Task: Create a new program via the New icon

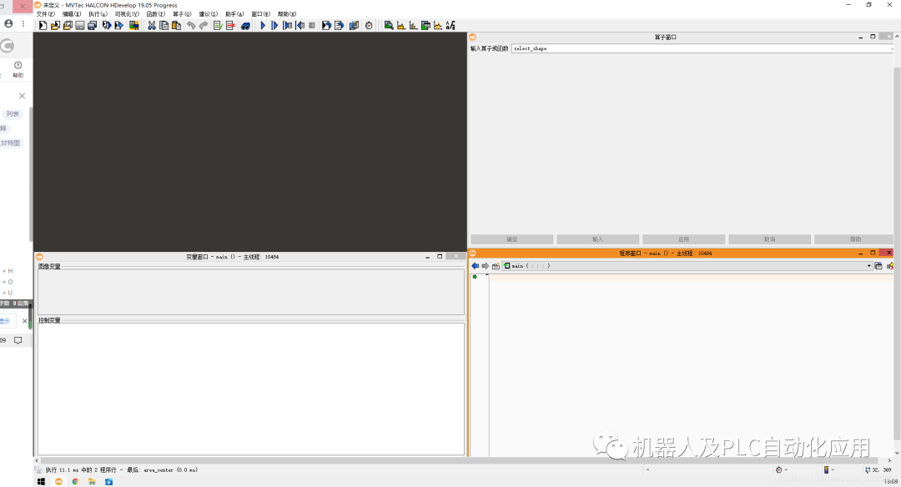Action: tap(42, 25)
